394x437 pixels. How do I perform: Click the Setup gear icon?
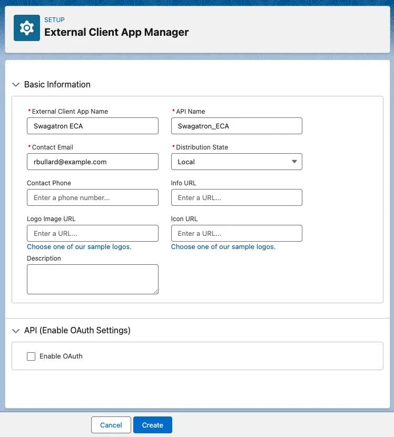click(x=27, y=28)
